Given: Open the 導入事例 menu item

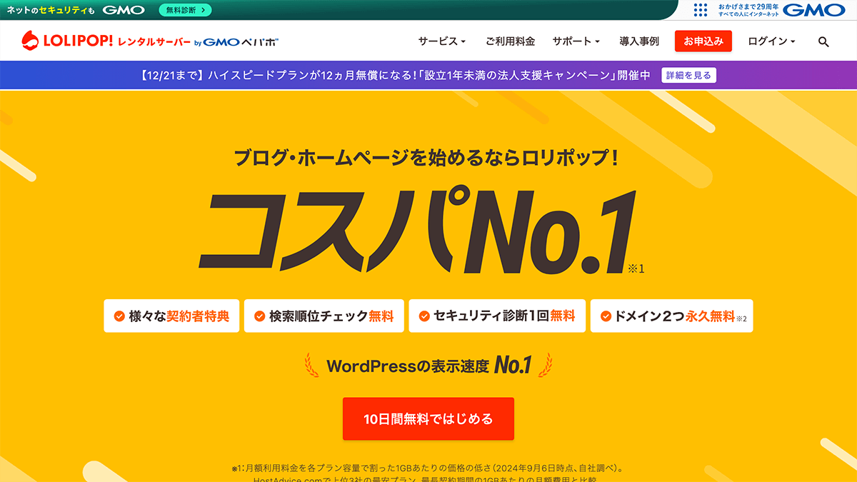Looking at the screenshot, I should 639,41.
